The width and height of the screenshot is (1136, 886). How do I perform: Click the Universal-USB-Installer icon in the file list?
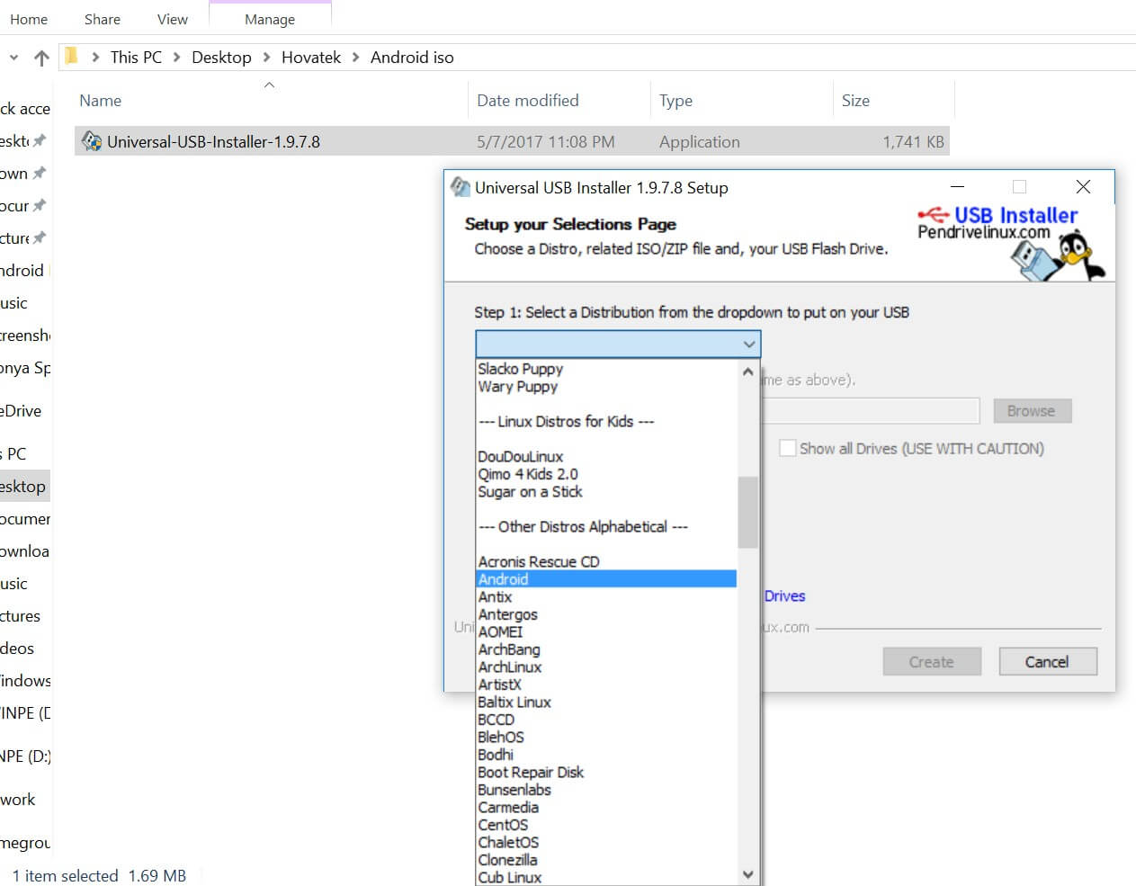click(x=91, y=141)
